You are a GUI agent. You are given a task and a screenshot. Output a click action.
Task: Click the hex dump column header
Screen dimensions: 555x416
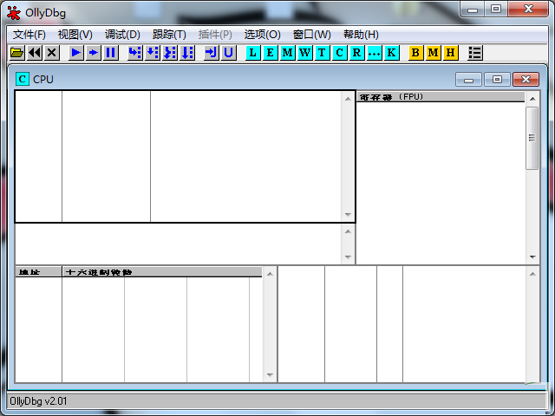coord(162,271)
